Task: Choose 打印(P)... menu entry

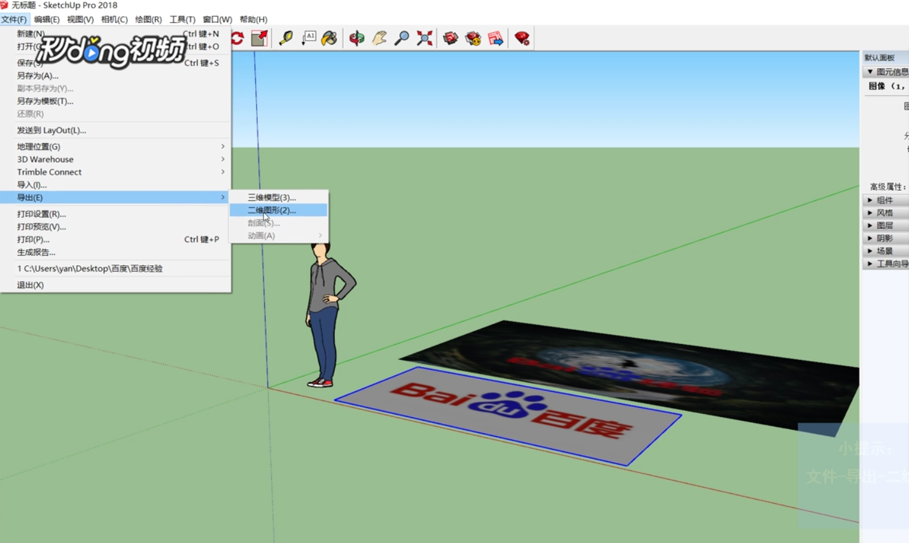Action: click(x=115, y=239)
